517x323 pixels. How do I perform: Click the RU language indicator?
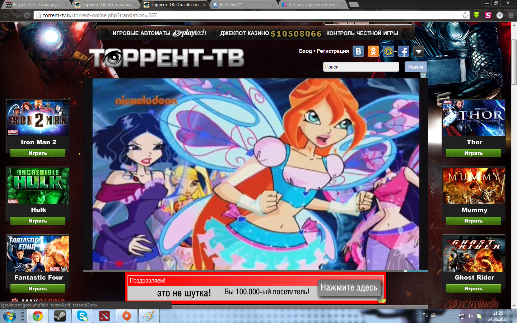coord(425,315)
